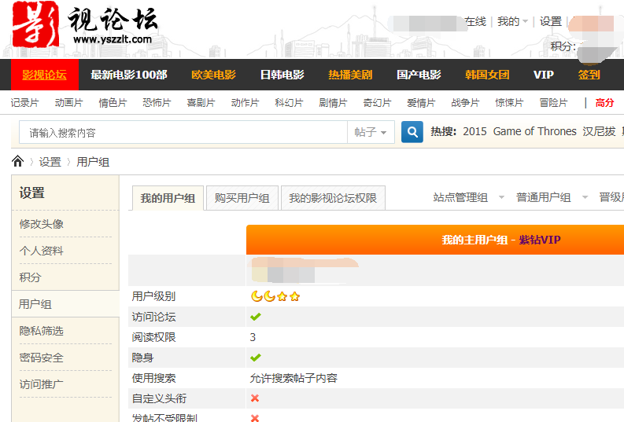Viewport: 624px width, 422px height.
Task: Open VIP nav item
Action: 544,75
